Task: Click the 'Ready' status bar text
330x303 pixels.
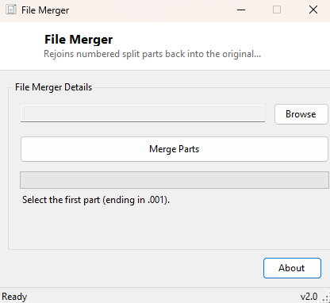Action: point(14,297)
